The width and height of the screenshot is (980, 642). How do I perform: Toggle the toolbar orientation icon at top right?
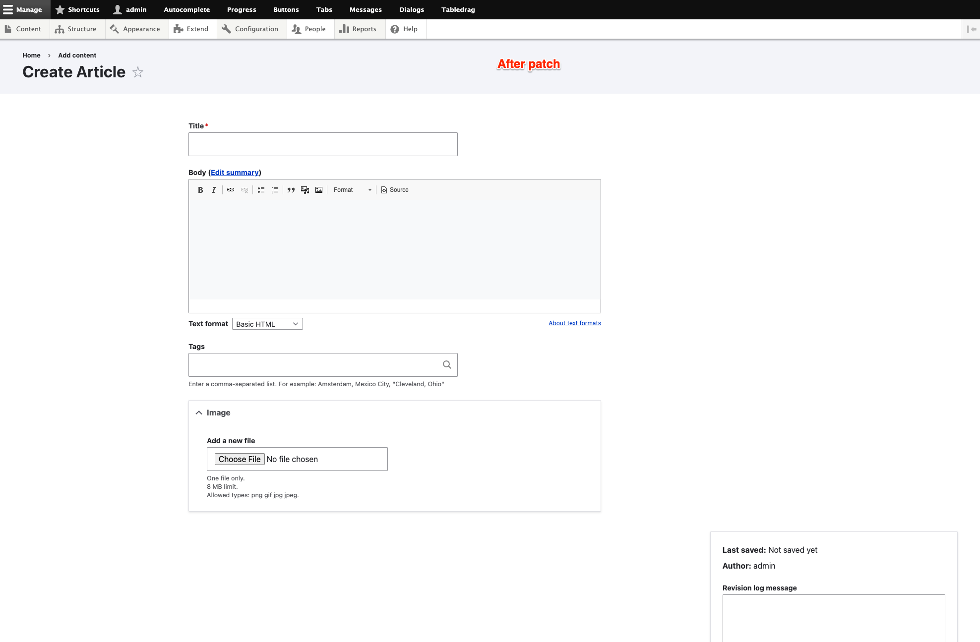point(972,29)
